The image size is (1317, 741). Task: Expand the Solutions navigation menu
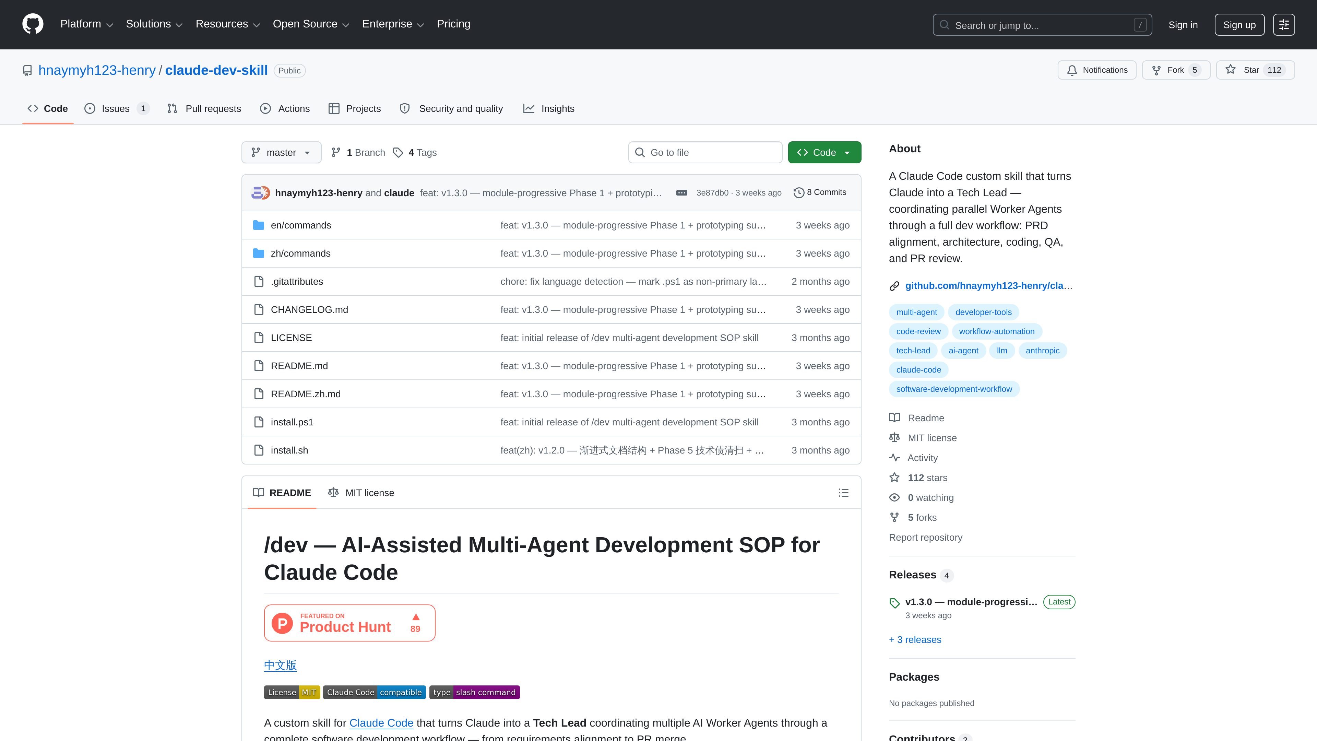154,24
